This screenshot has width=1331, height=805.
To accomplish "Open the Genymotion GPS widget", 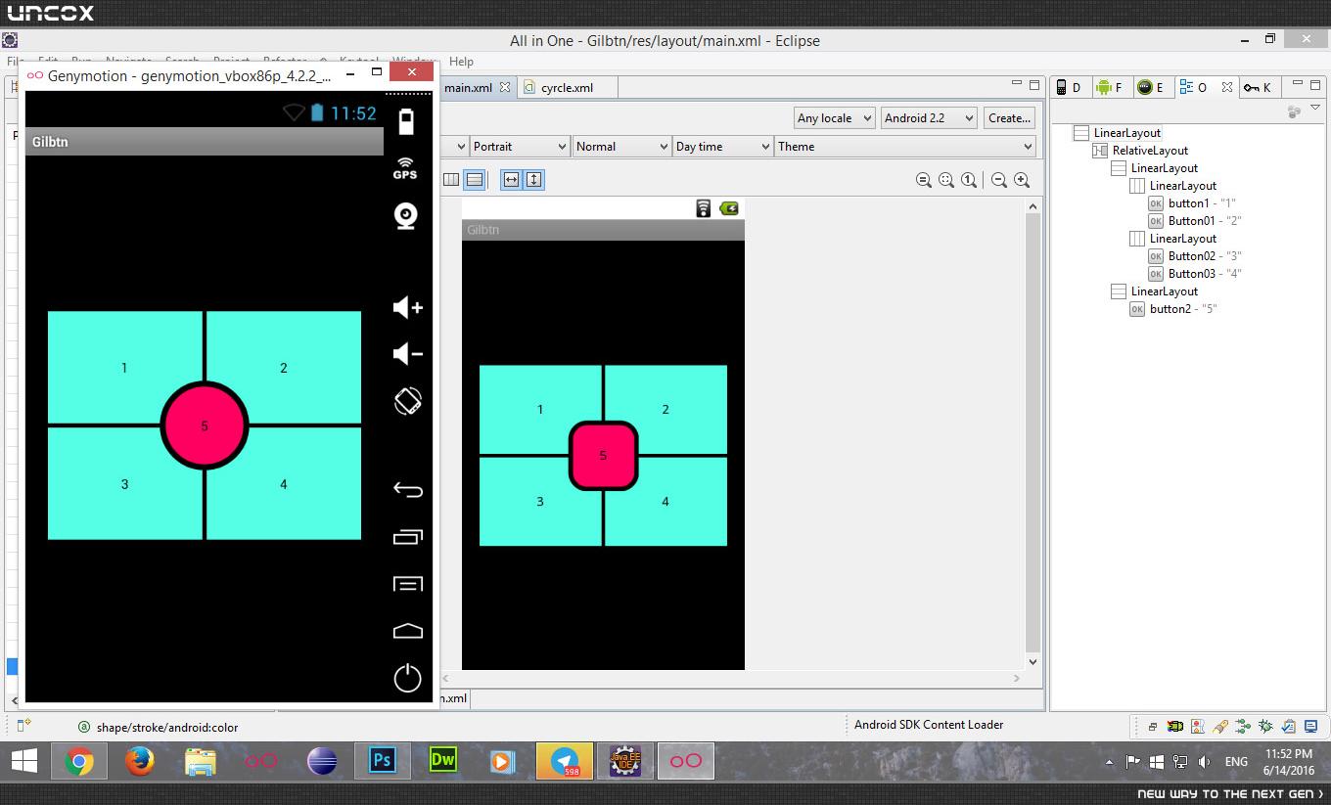I will [x=405, y=167].
